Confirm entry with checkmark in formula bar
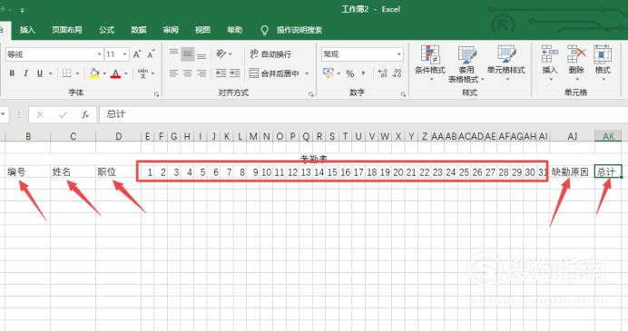Image resolution: width=628 pixels, height=331 pixels. click(63, 115)
